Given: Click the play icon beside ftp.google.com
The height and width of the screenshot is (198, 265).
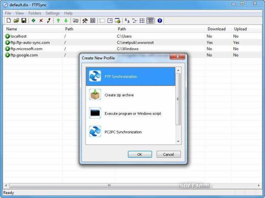Looking at the screenshot, I should tap(7, 55).
